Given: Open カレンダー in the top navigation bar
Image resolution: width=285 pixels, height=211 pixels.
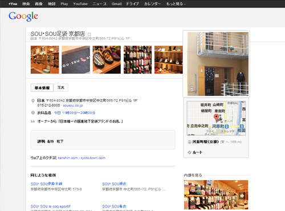Looking at the screenshot, I should pyautogui.click(x=152, y=4).
